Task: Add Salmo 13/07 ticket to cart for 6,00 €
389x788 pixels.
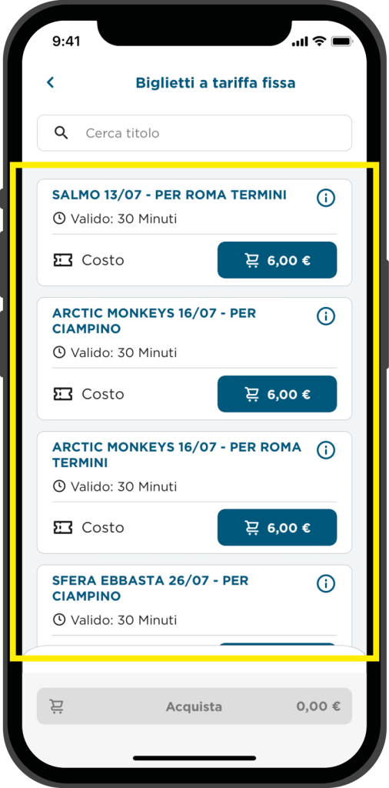Action: click(x=277, y=260)
